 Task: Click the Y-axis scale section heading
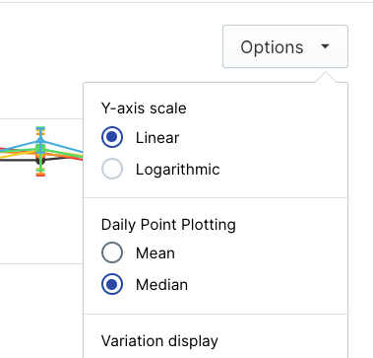144,108
